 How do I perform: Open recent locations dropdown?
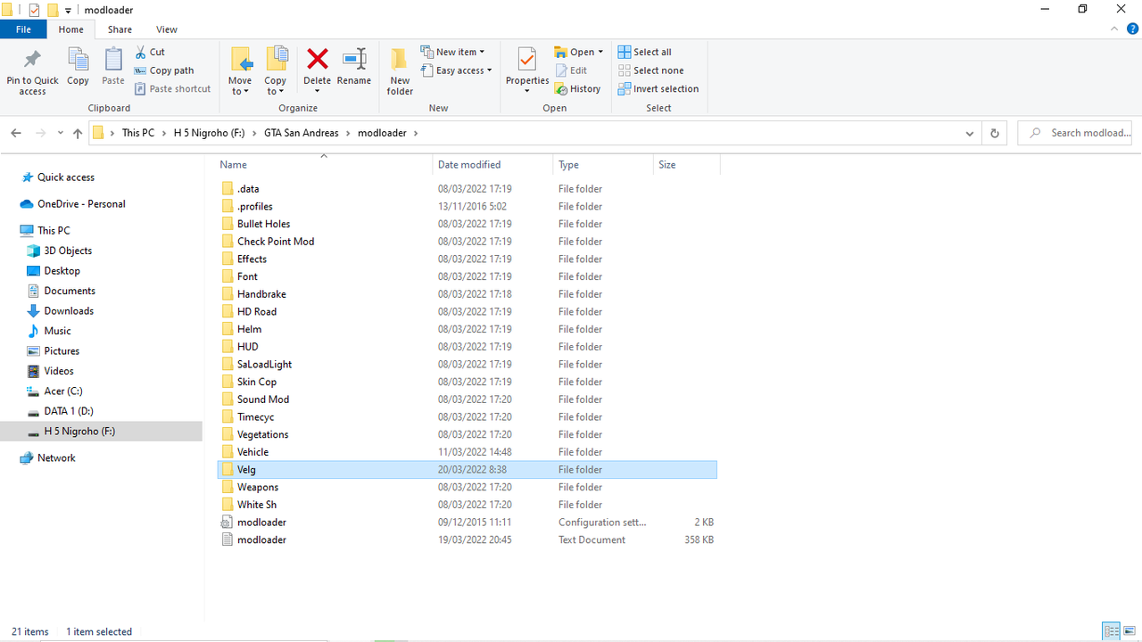pos(61,133)
